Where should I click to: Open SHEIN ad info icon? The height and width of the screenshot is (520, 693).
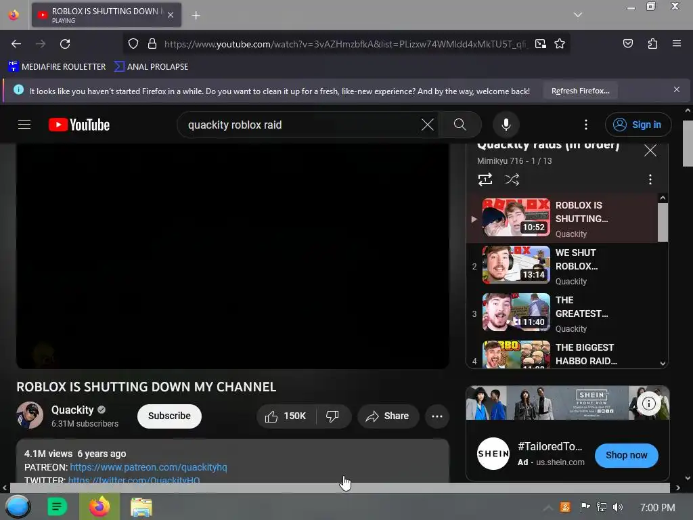coord(648,404)
